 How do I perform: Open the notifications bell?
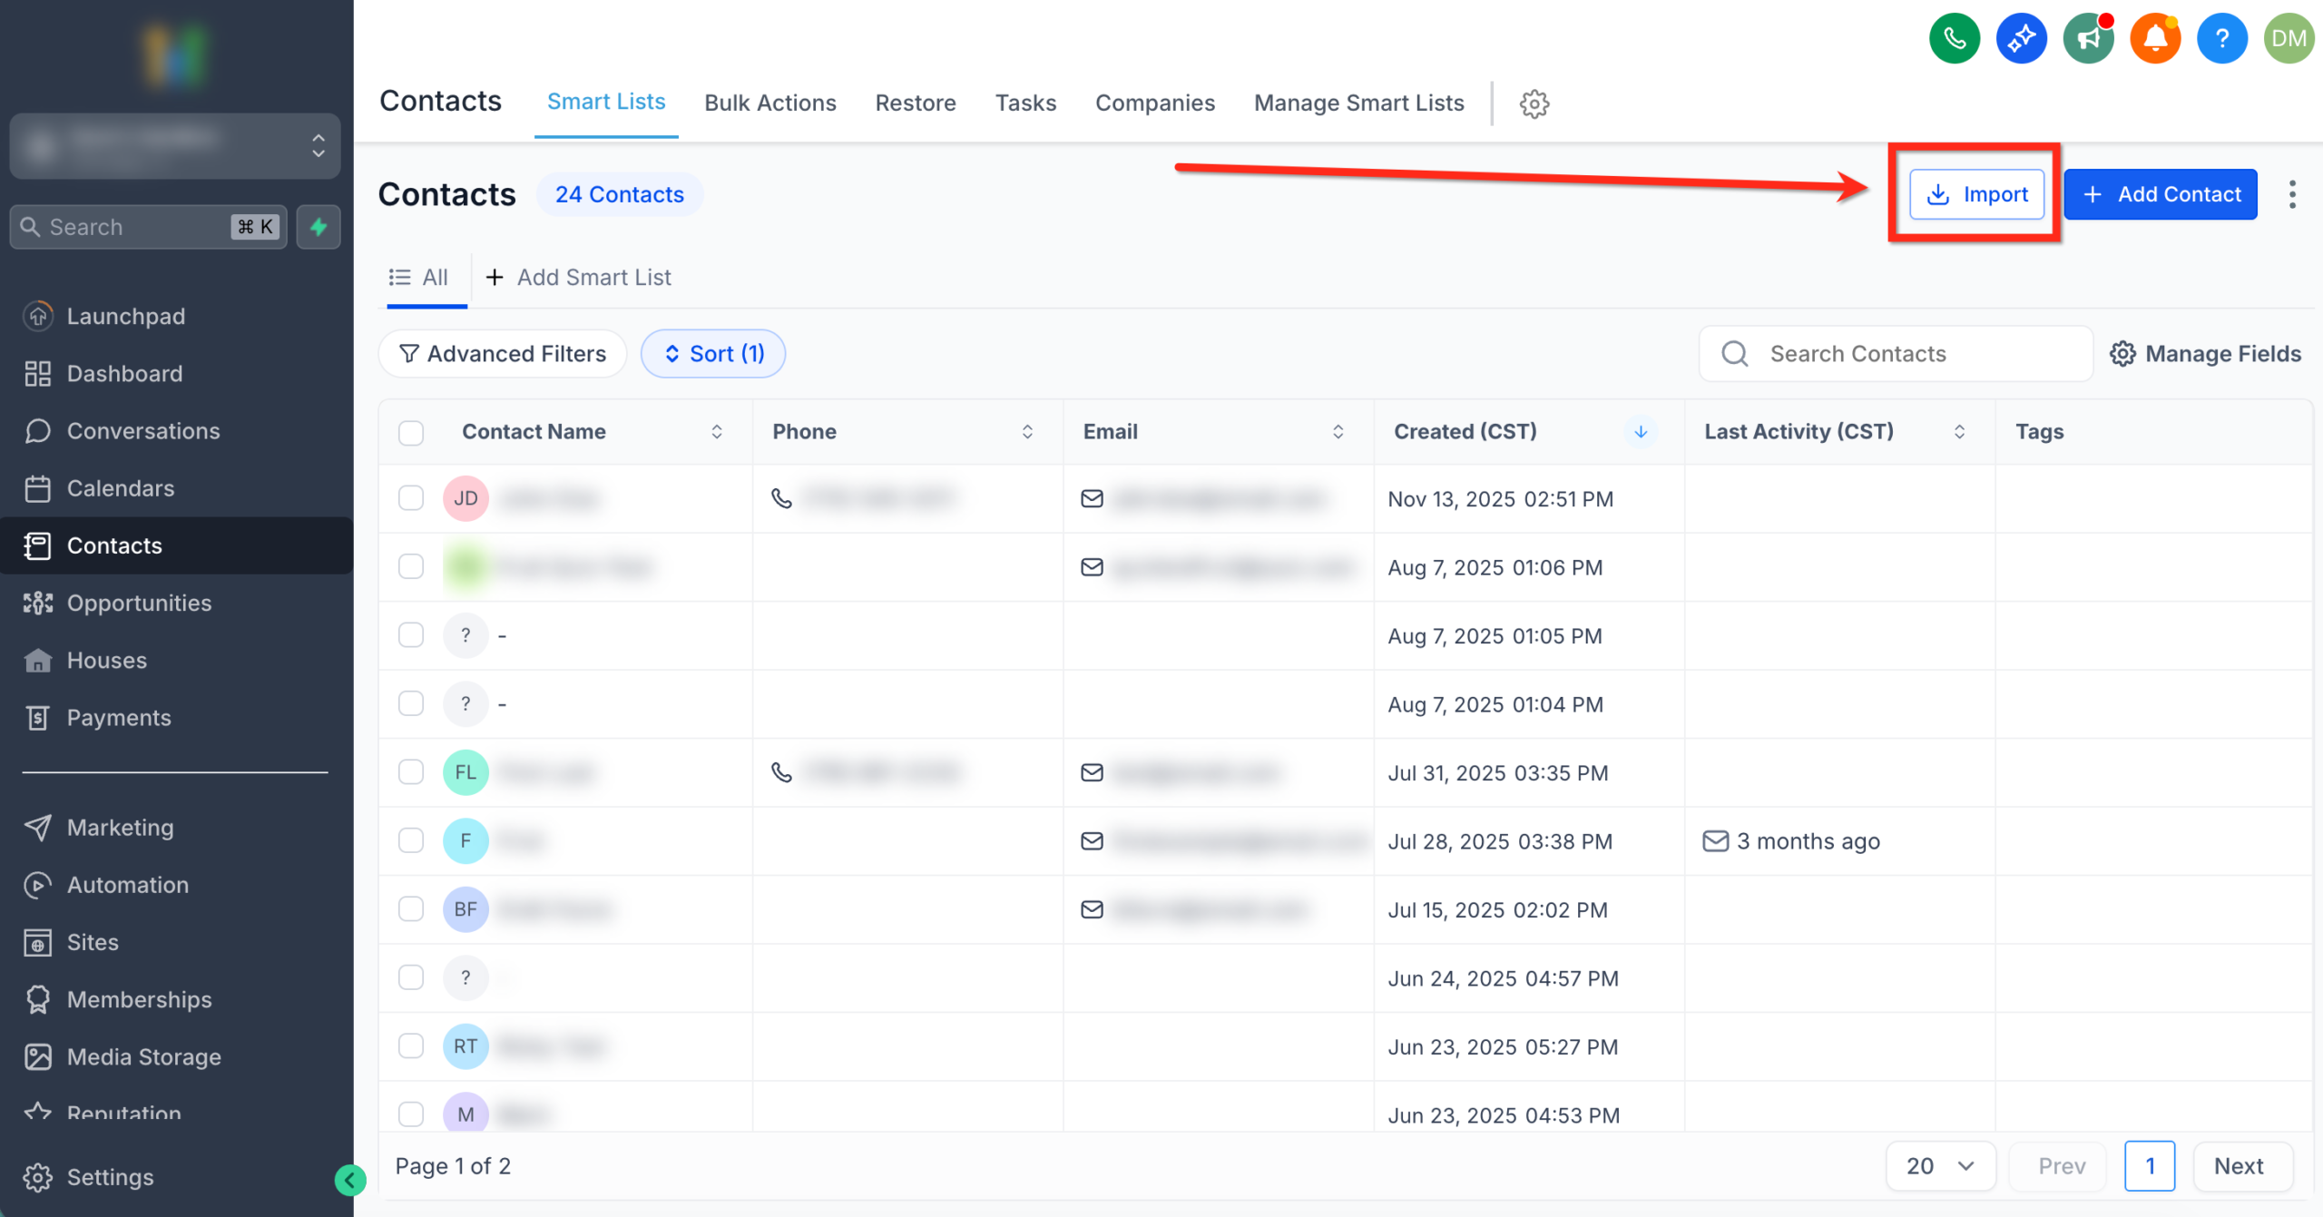[2155, 38]
